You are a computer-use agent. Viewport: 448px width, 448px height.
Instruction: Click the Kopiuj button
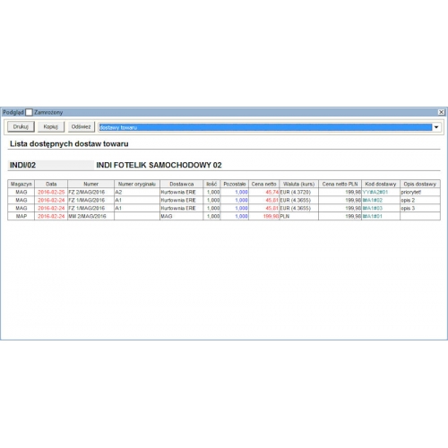click(x=51, y=126)
